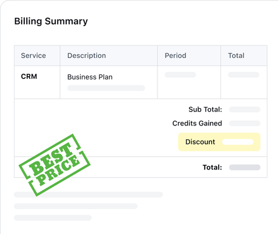Click the placeholder bar under Business Plan
Screen dimensions: 279x234
106,88
